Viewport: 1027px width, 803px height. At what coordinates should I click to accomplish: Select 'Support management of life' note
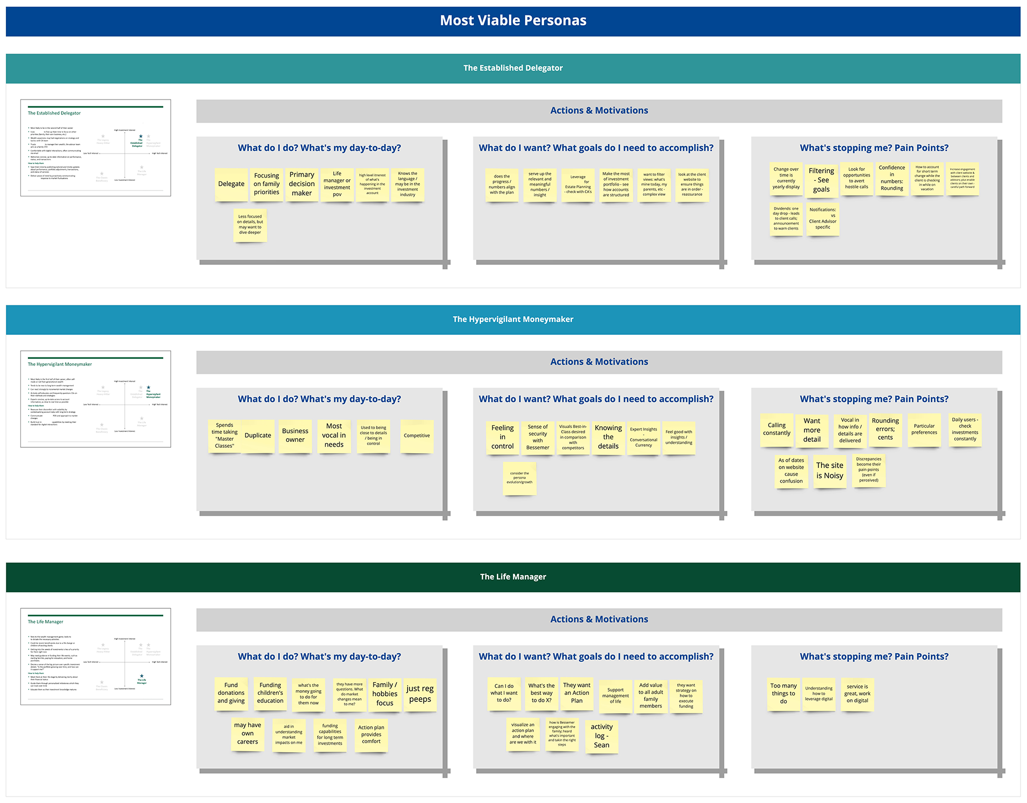pyautogui.click(x=616, y=696)
